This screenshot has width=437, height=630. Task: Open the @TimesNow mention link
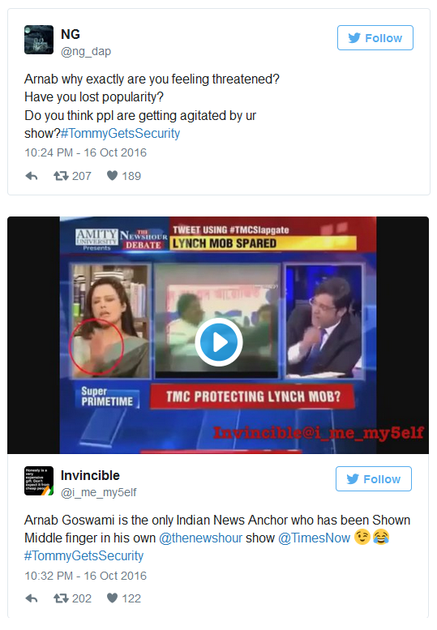(314, 538)
